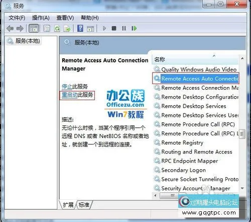Toggle the action pane toolbar icon
This screenshot has height=222, width=251.
90,29
